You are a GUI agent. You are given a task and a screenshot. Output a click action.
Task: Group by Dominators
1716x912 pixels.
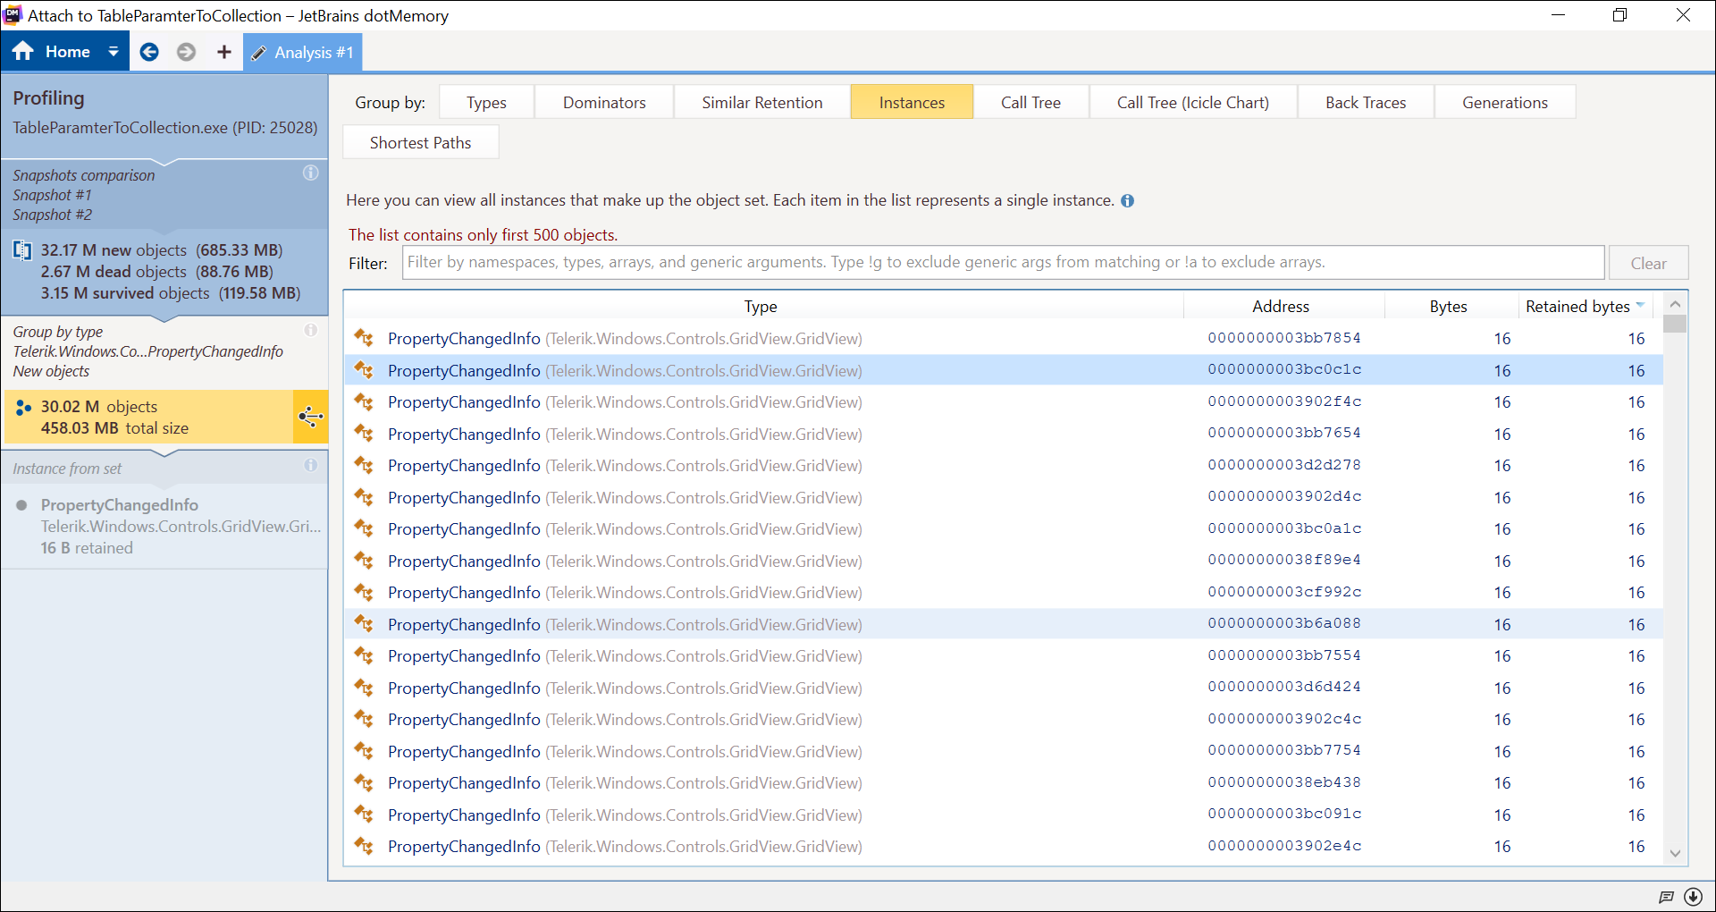[604, 102]
